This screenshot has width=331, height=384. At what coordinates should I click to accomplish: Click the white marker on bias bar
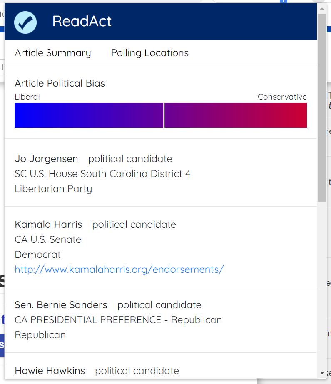(164, 115)
